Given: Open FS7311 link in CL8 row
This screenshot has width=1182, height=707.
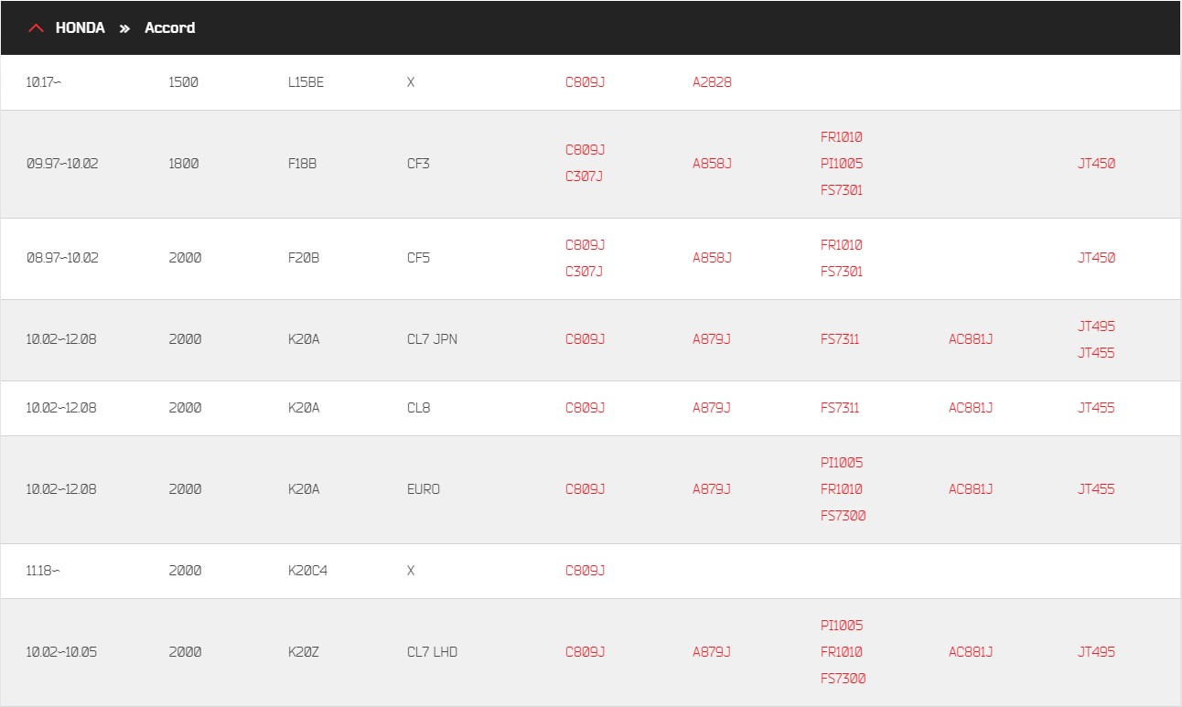Looking at the screenshot, I should pyautogui.click(x=840, y=408).
